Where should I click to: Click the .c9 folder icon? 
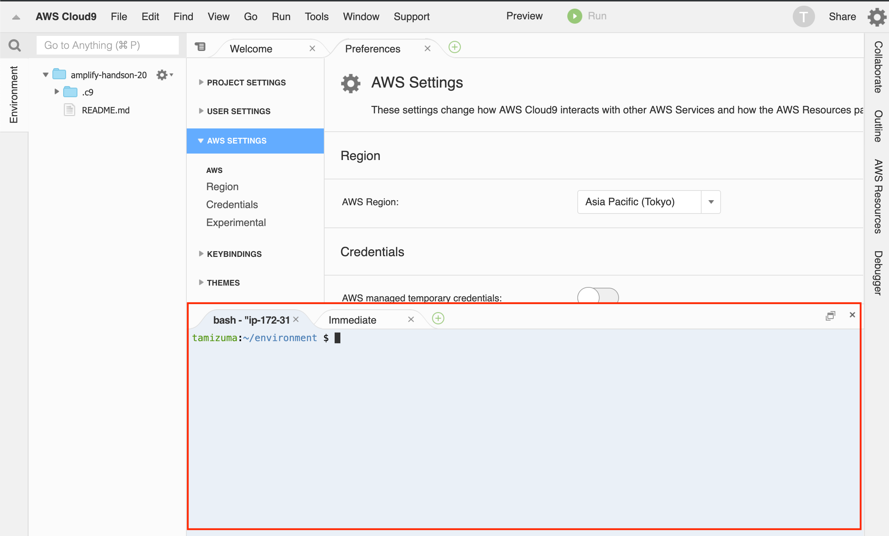pos(70,92)
